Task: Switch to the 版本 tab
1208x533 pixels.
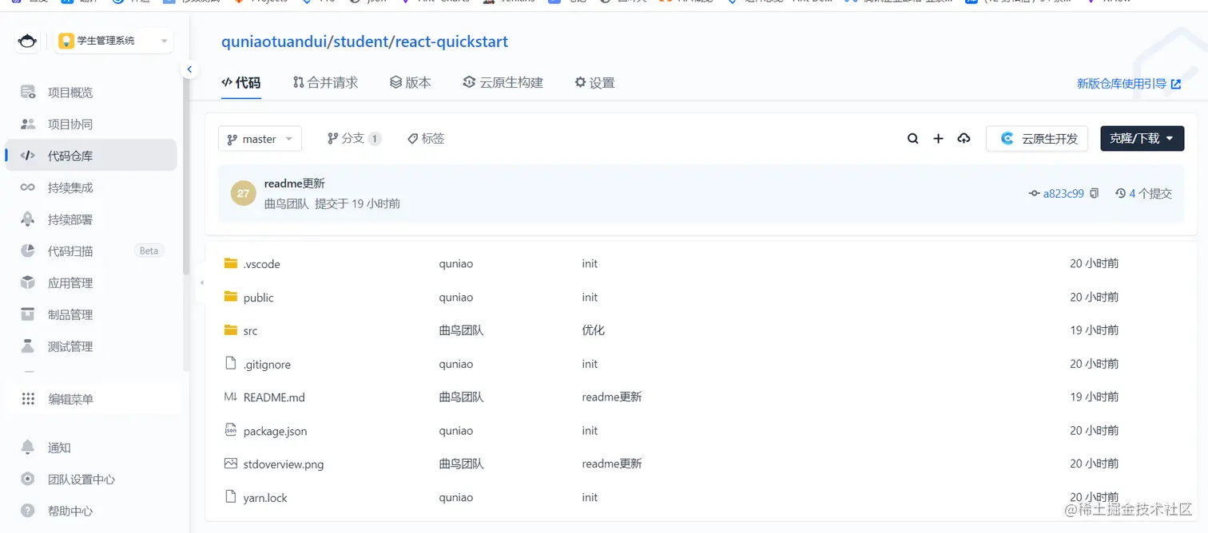Action: (x=411, y=82)
